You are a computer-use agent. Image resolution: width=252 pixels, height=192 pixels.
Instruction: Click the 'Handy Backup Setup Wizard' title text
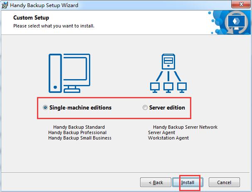44,5
